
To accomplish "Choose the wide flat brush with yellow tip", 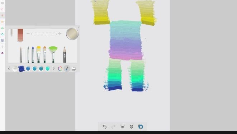I will 38,54.
